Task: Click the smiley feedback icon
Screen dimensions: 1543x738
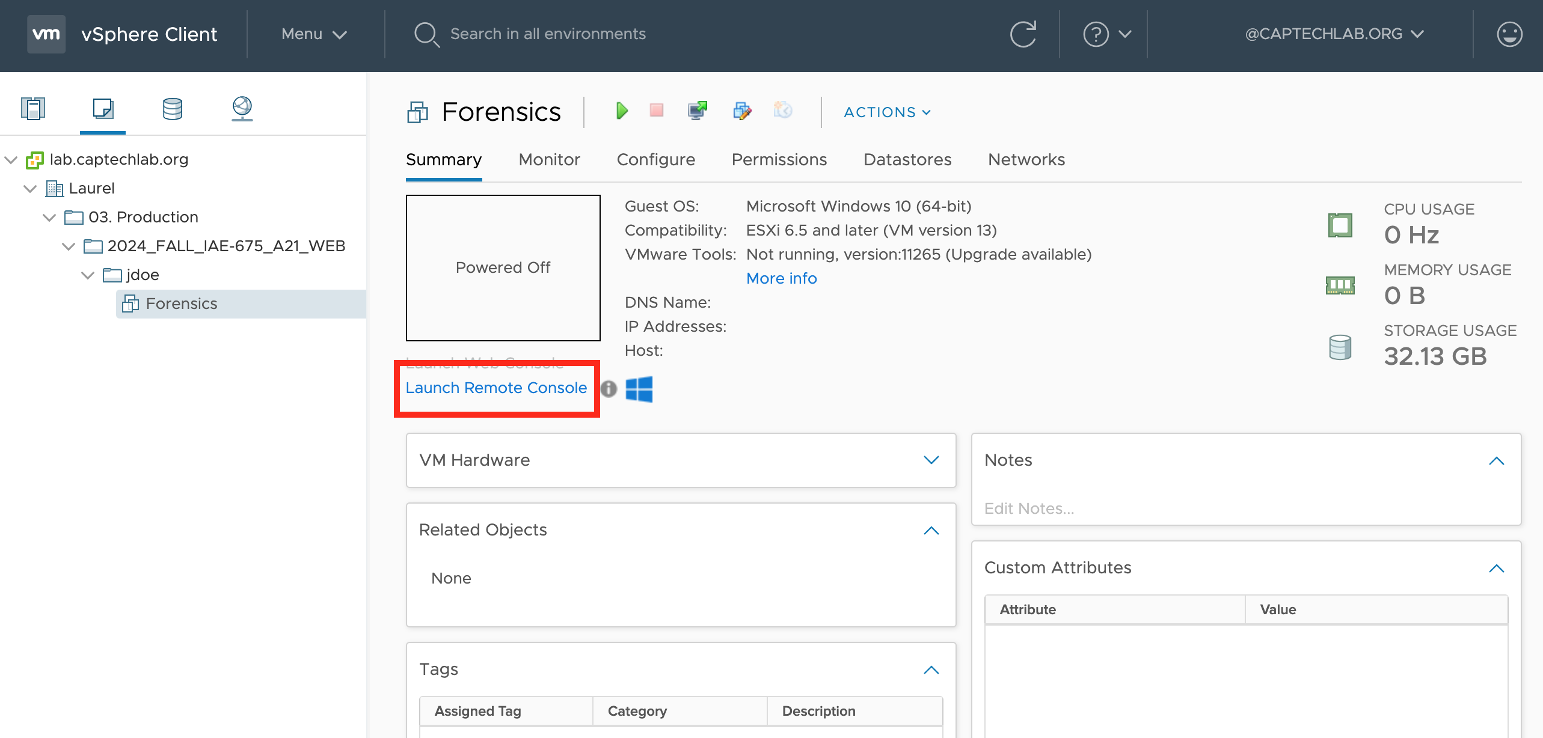Action: click(1509, 34)
